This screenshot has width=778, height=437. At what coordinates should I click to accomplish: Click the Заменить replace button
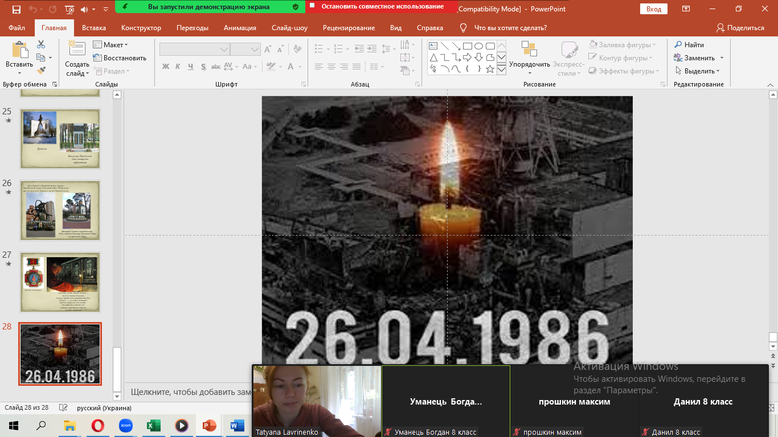pyautogui.click(x=694, y=58)
